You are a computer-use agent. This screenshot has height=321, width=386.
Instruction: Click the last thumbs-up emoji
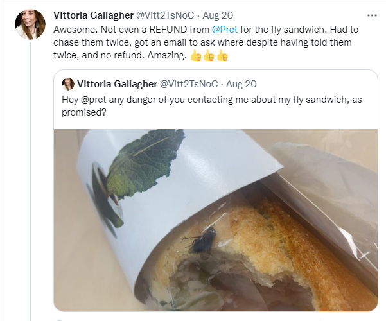click(222, 56)
